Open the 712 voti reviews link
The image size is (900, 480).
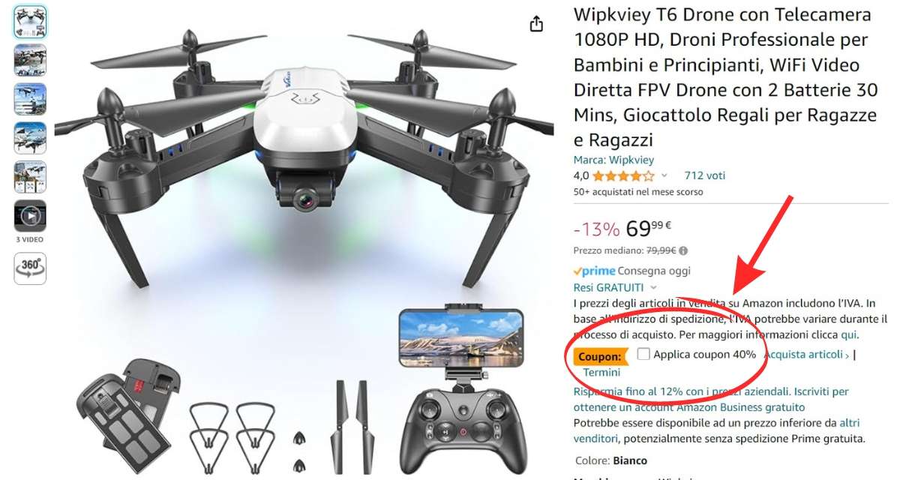[x=705, y=175]
